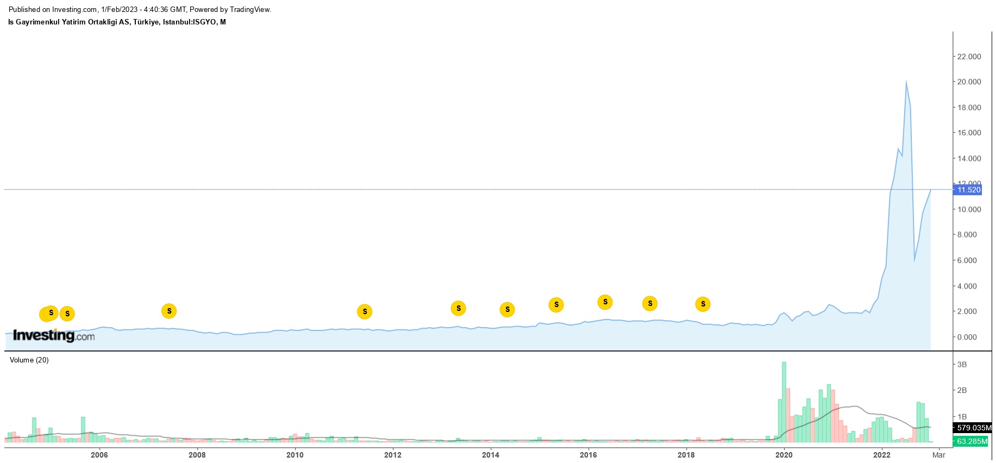Click the 0.000 price axis label

[x=967, y=337]
